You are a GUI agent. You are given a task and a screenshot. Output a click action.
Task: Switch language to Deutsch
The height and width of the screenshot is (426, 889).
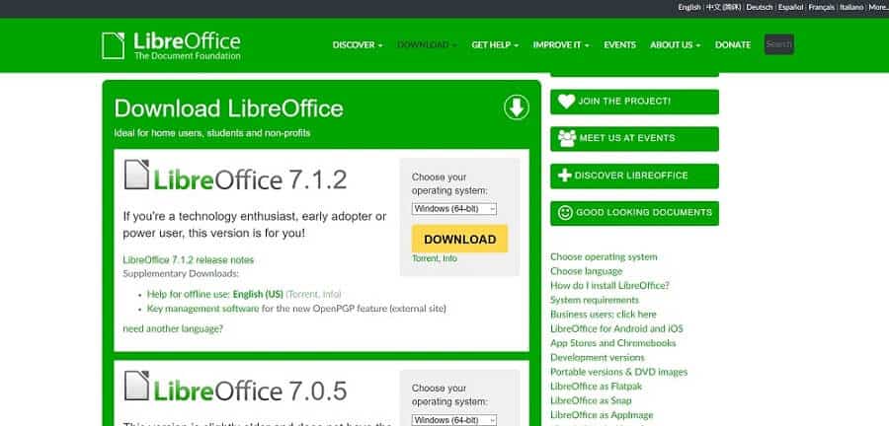point(760,7)
